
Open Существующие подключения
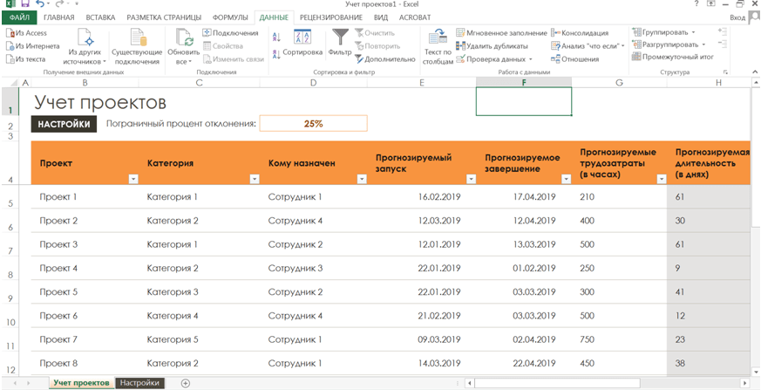[137, 45]
